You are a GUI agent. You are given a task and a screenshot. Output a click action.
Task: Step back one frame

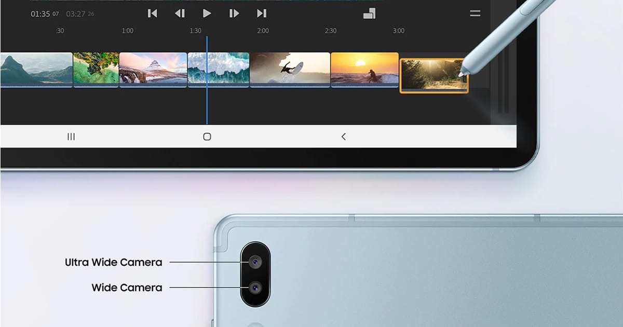coord(180,13)
